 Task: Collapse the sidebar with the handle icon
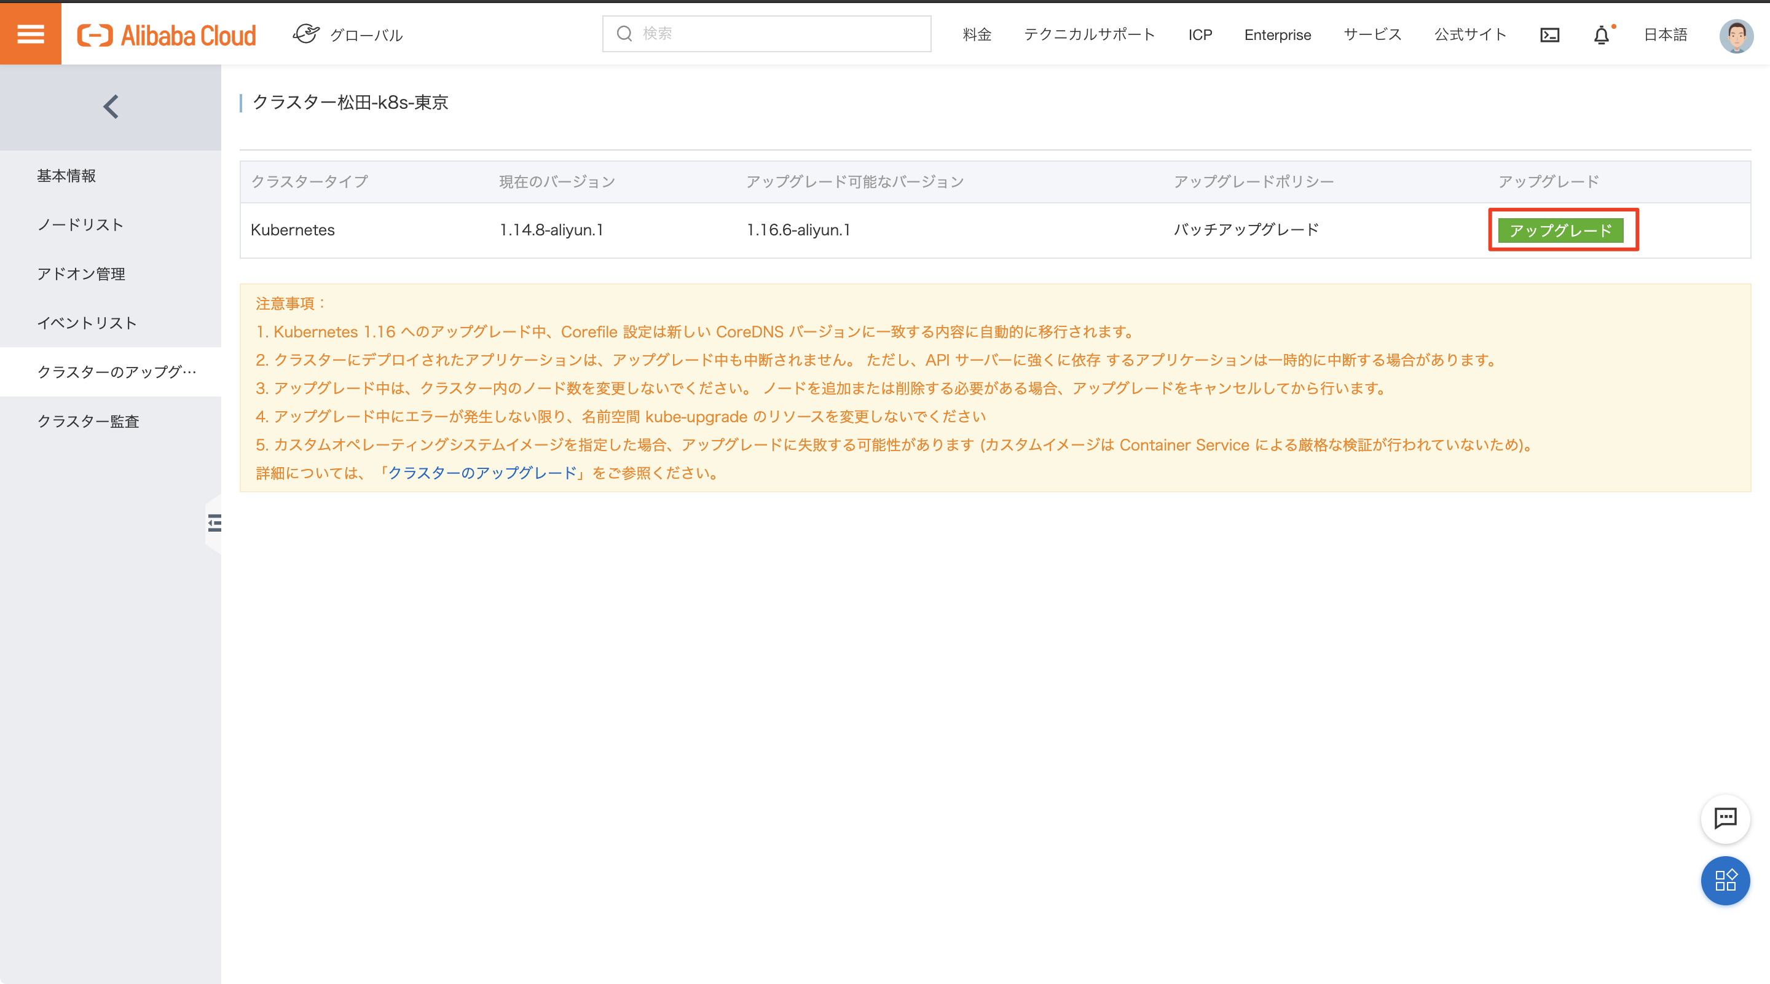[x=214, y=524]
